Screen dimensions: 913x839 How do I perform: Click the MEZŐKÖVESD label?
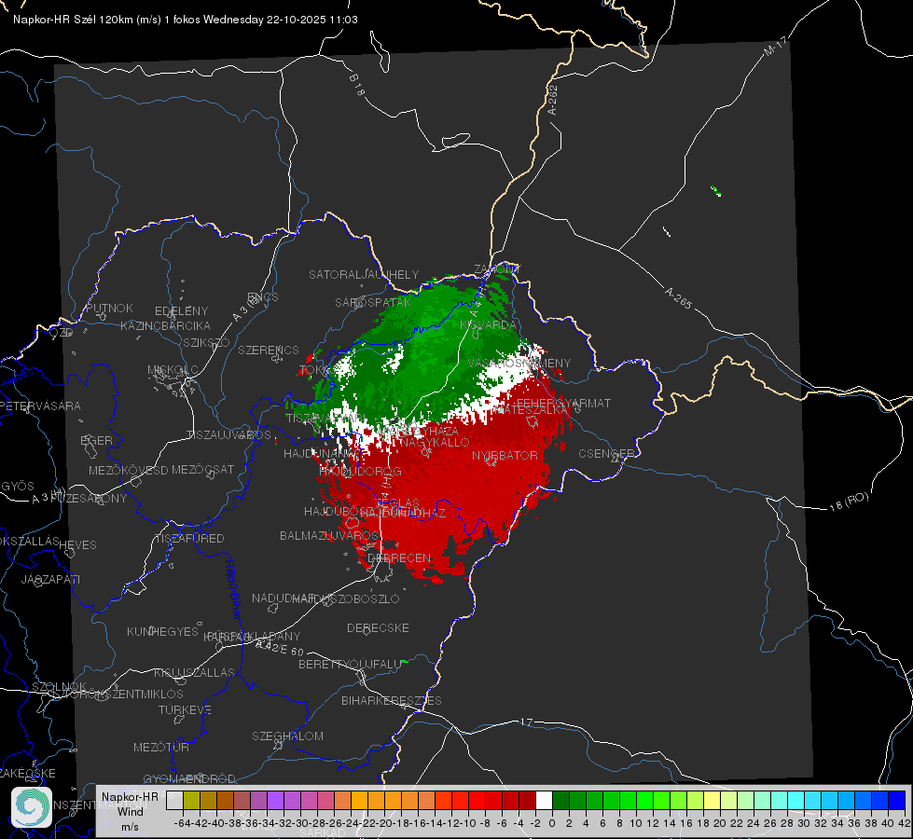[x=128, y=470]
